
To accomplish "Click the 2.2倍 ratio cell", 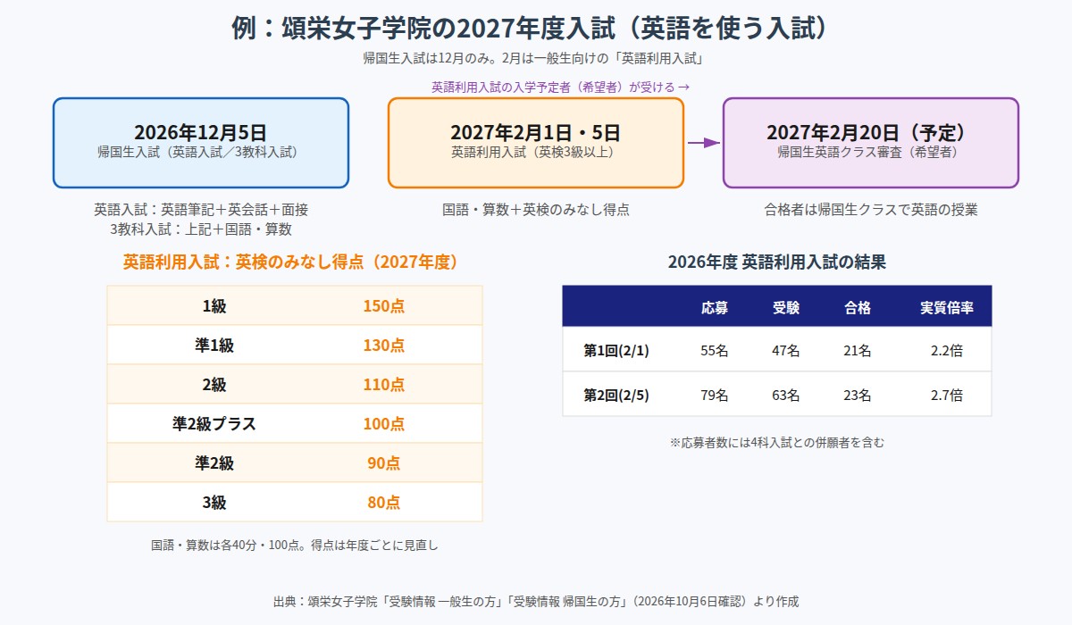I will 947,351.
